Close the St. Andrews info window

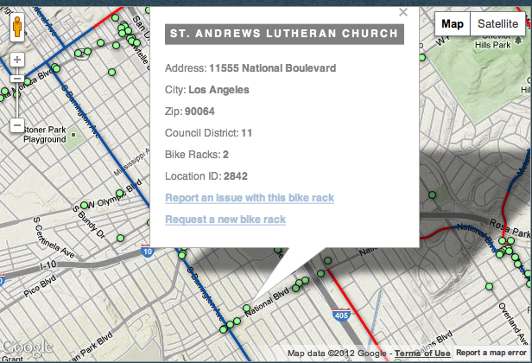[x=402, y=12]
